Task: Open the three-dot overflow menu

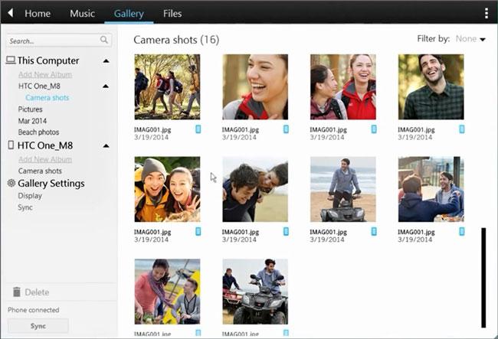Action: [487, 13]
